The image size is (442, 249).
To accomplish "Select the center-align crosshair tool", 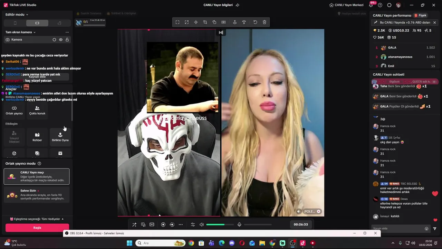I will [x=196, y=22].
